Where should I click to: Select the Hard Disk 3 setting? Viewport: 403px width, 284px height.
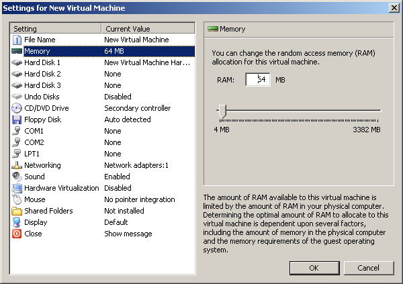[x=42, y=85]
